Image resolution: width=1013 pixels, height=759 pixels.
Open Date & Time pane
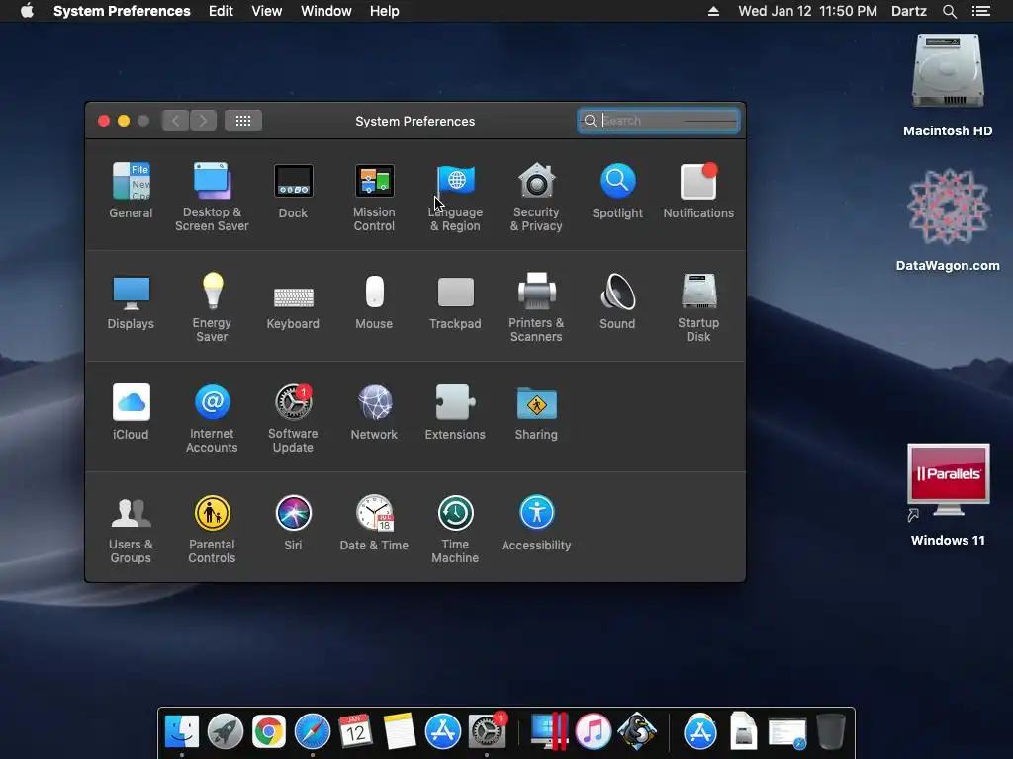tap(374, 523)
